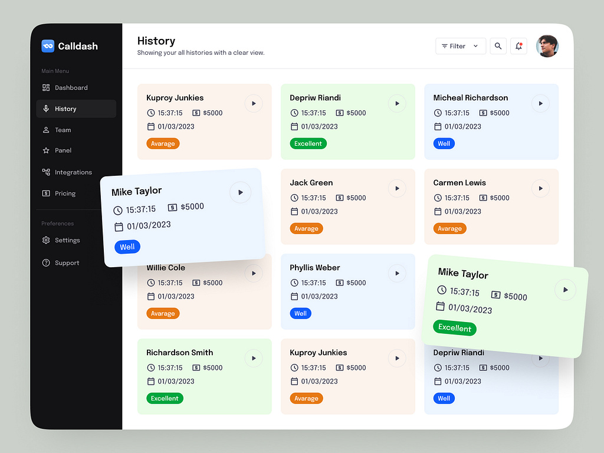Check notifications via the bell icon

pos(518,45)
